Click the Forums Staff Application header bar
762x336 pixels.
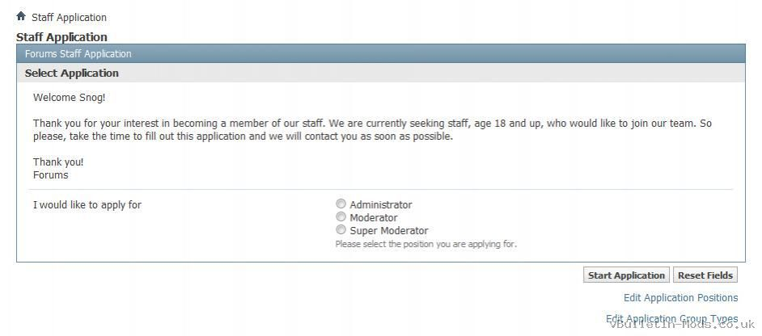[380, 53]
